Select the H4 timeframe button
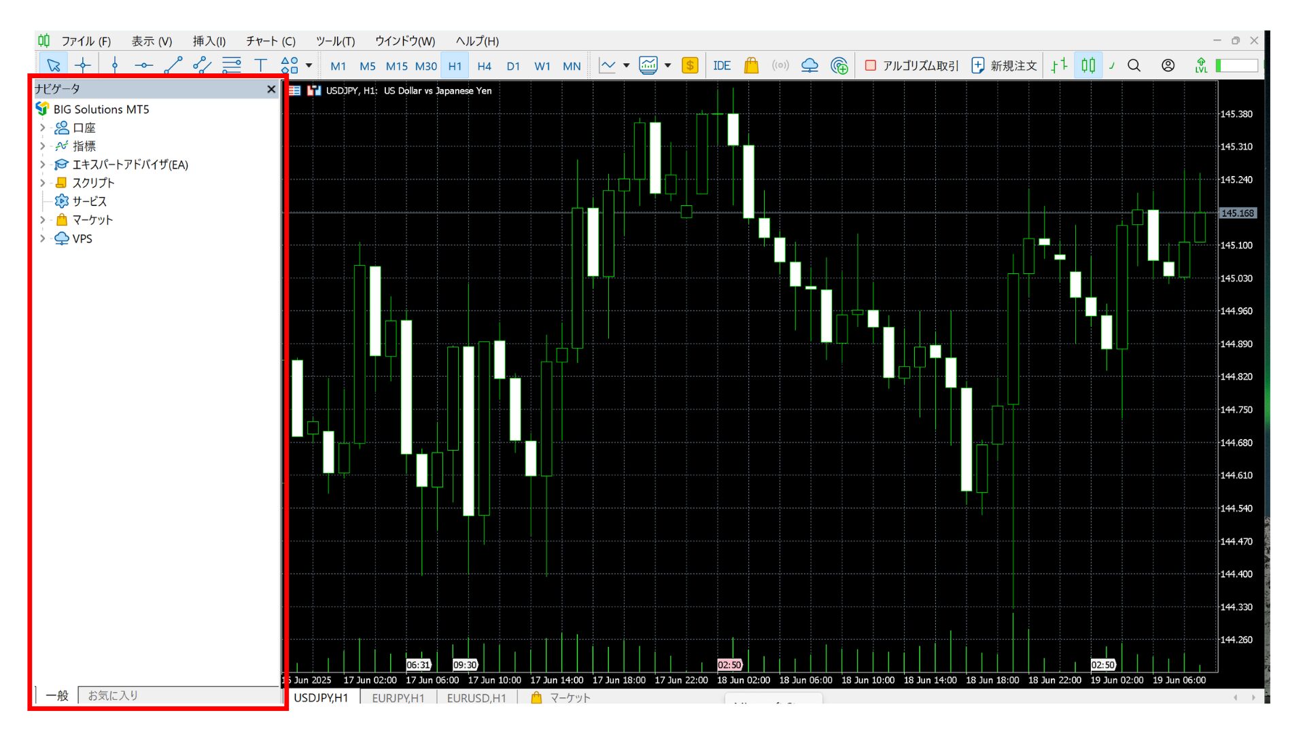The image size is (1305, 734). point(484,66)
